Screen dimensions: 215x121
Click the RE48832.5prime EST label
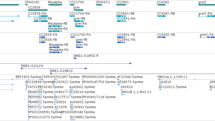(41, 102)
